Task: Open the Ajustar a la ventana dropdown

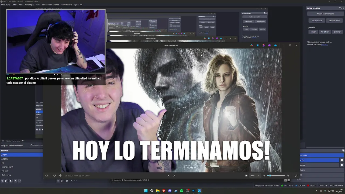Action: point(15,141)
